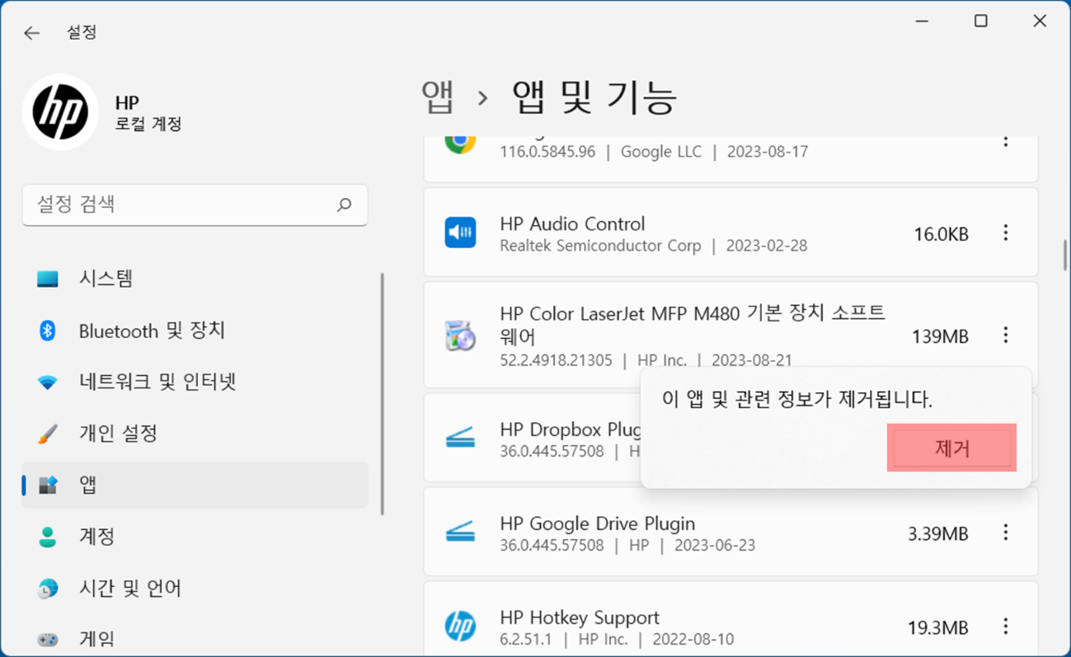Image resolution: width=1071 pixels, height=657 pixels.
Task: Click the 개인 설정 paintbrush icon
Action: point(48,434)
